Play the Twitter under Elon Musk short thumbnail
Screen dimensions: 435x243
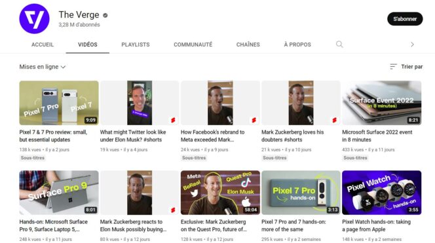(140, 103)
